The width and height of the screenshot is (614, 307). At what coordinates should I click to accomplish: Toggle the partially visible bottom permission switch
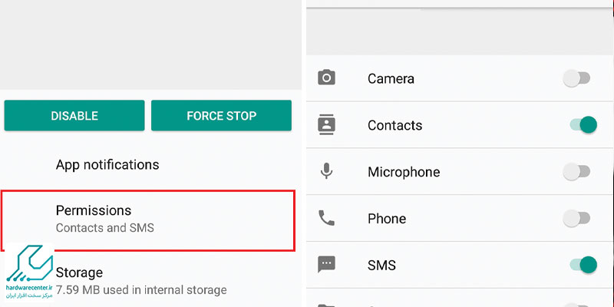576,305
